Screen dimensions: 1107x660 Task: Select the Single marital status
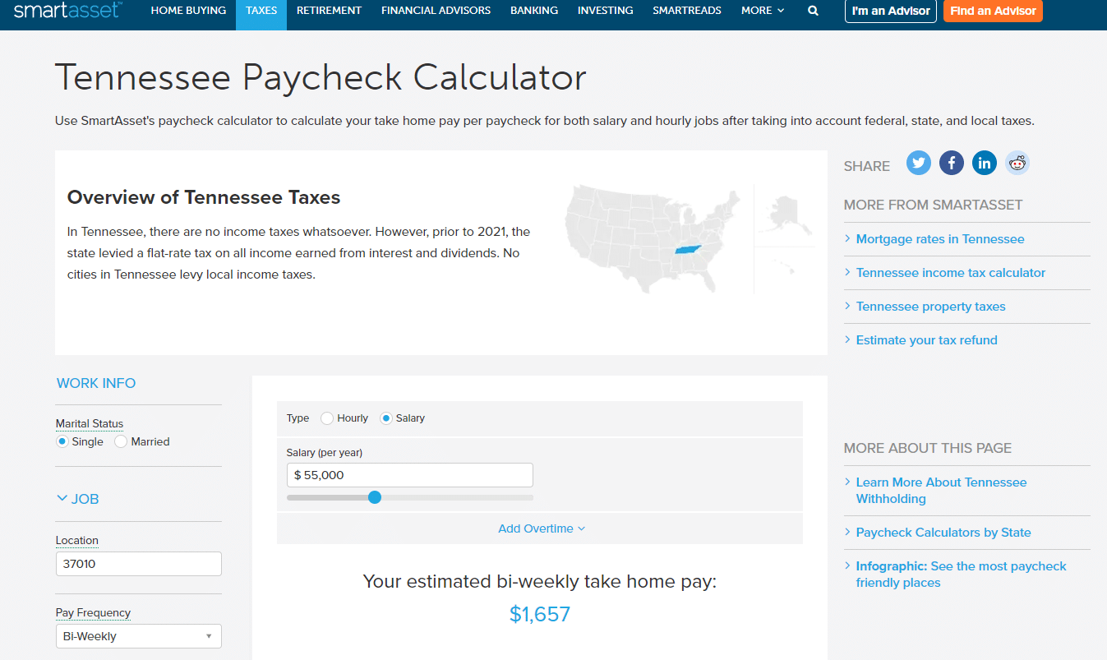pyautogui.click(x=62, y=441)
